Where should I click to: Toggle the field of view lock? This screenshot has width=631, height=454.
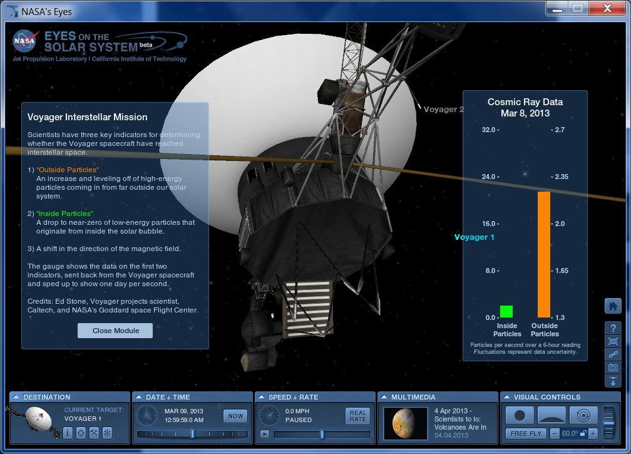click(x=583, y=433)
